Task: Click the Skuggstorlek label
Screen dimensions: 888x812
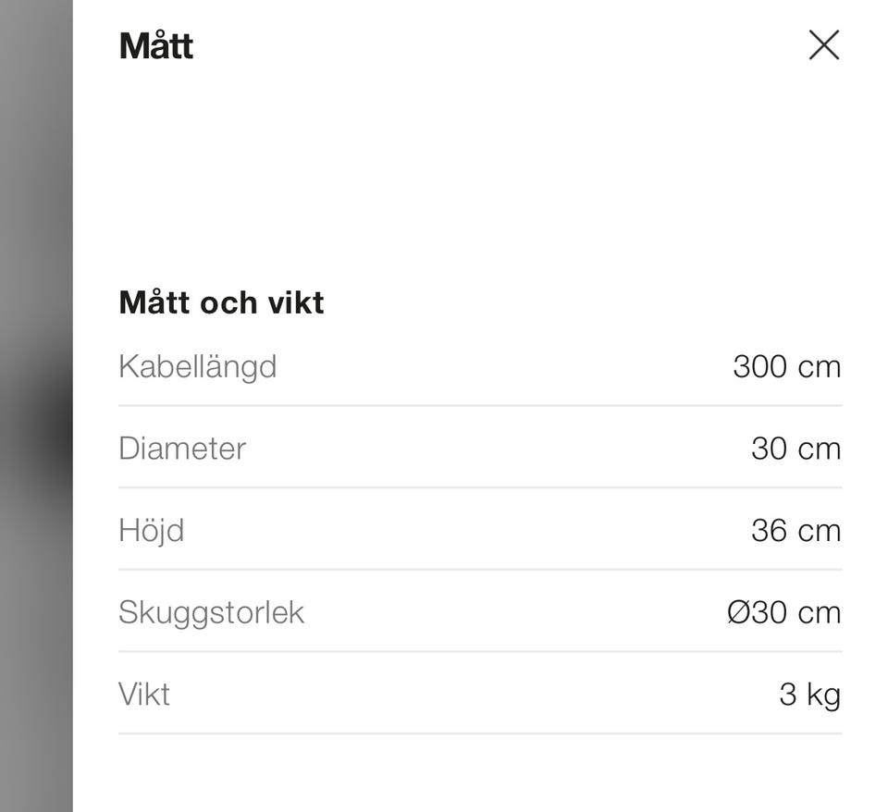Action: [211, 612]
